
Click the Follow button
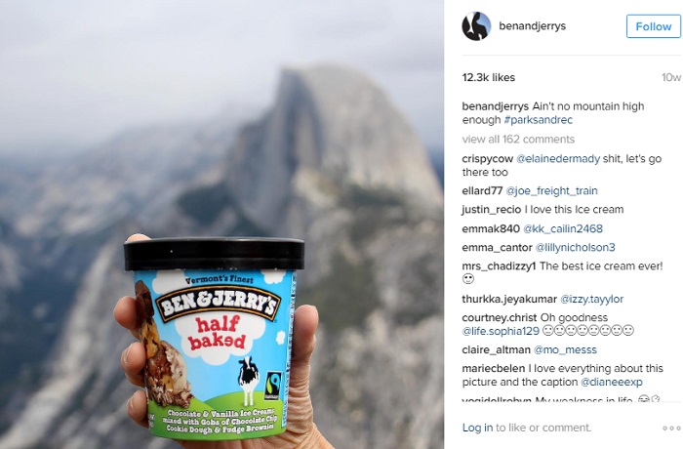click(x=654, y=26)
